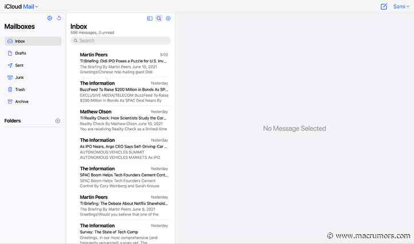Toggle the sidebar layout icon above Inbox
Image resolution: width=414 pixels, height=244 pixels.
pos(150,18)
